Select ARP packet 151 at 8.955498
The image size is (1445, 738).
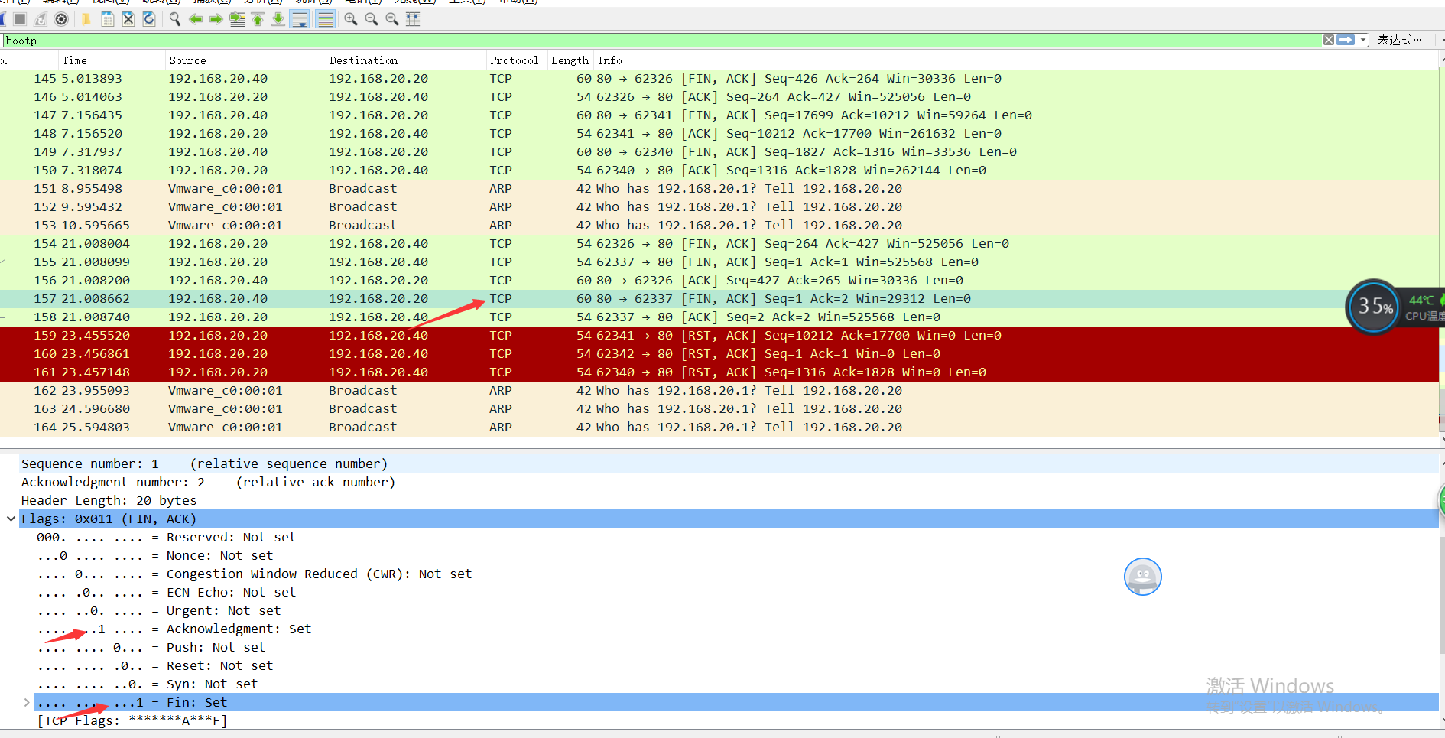[x=719, y=188]
